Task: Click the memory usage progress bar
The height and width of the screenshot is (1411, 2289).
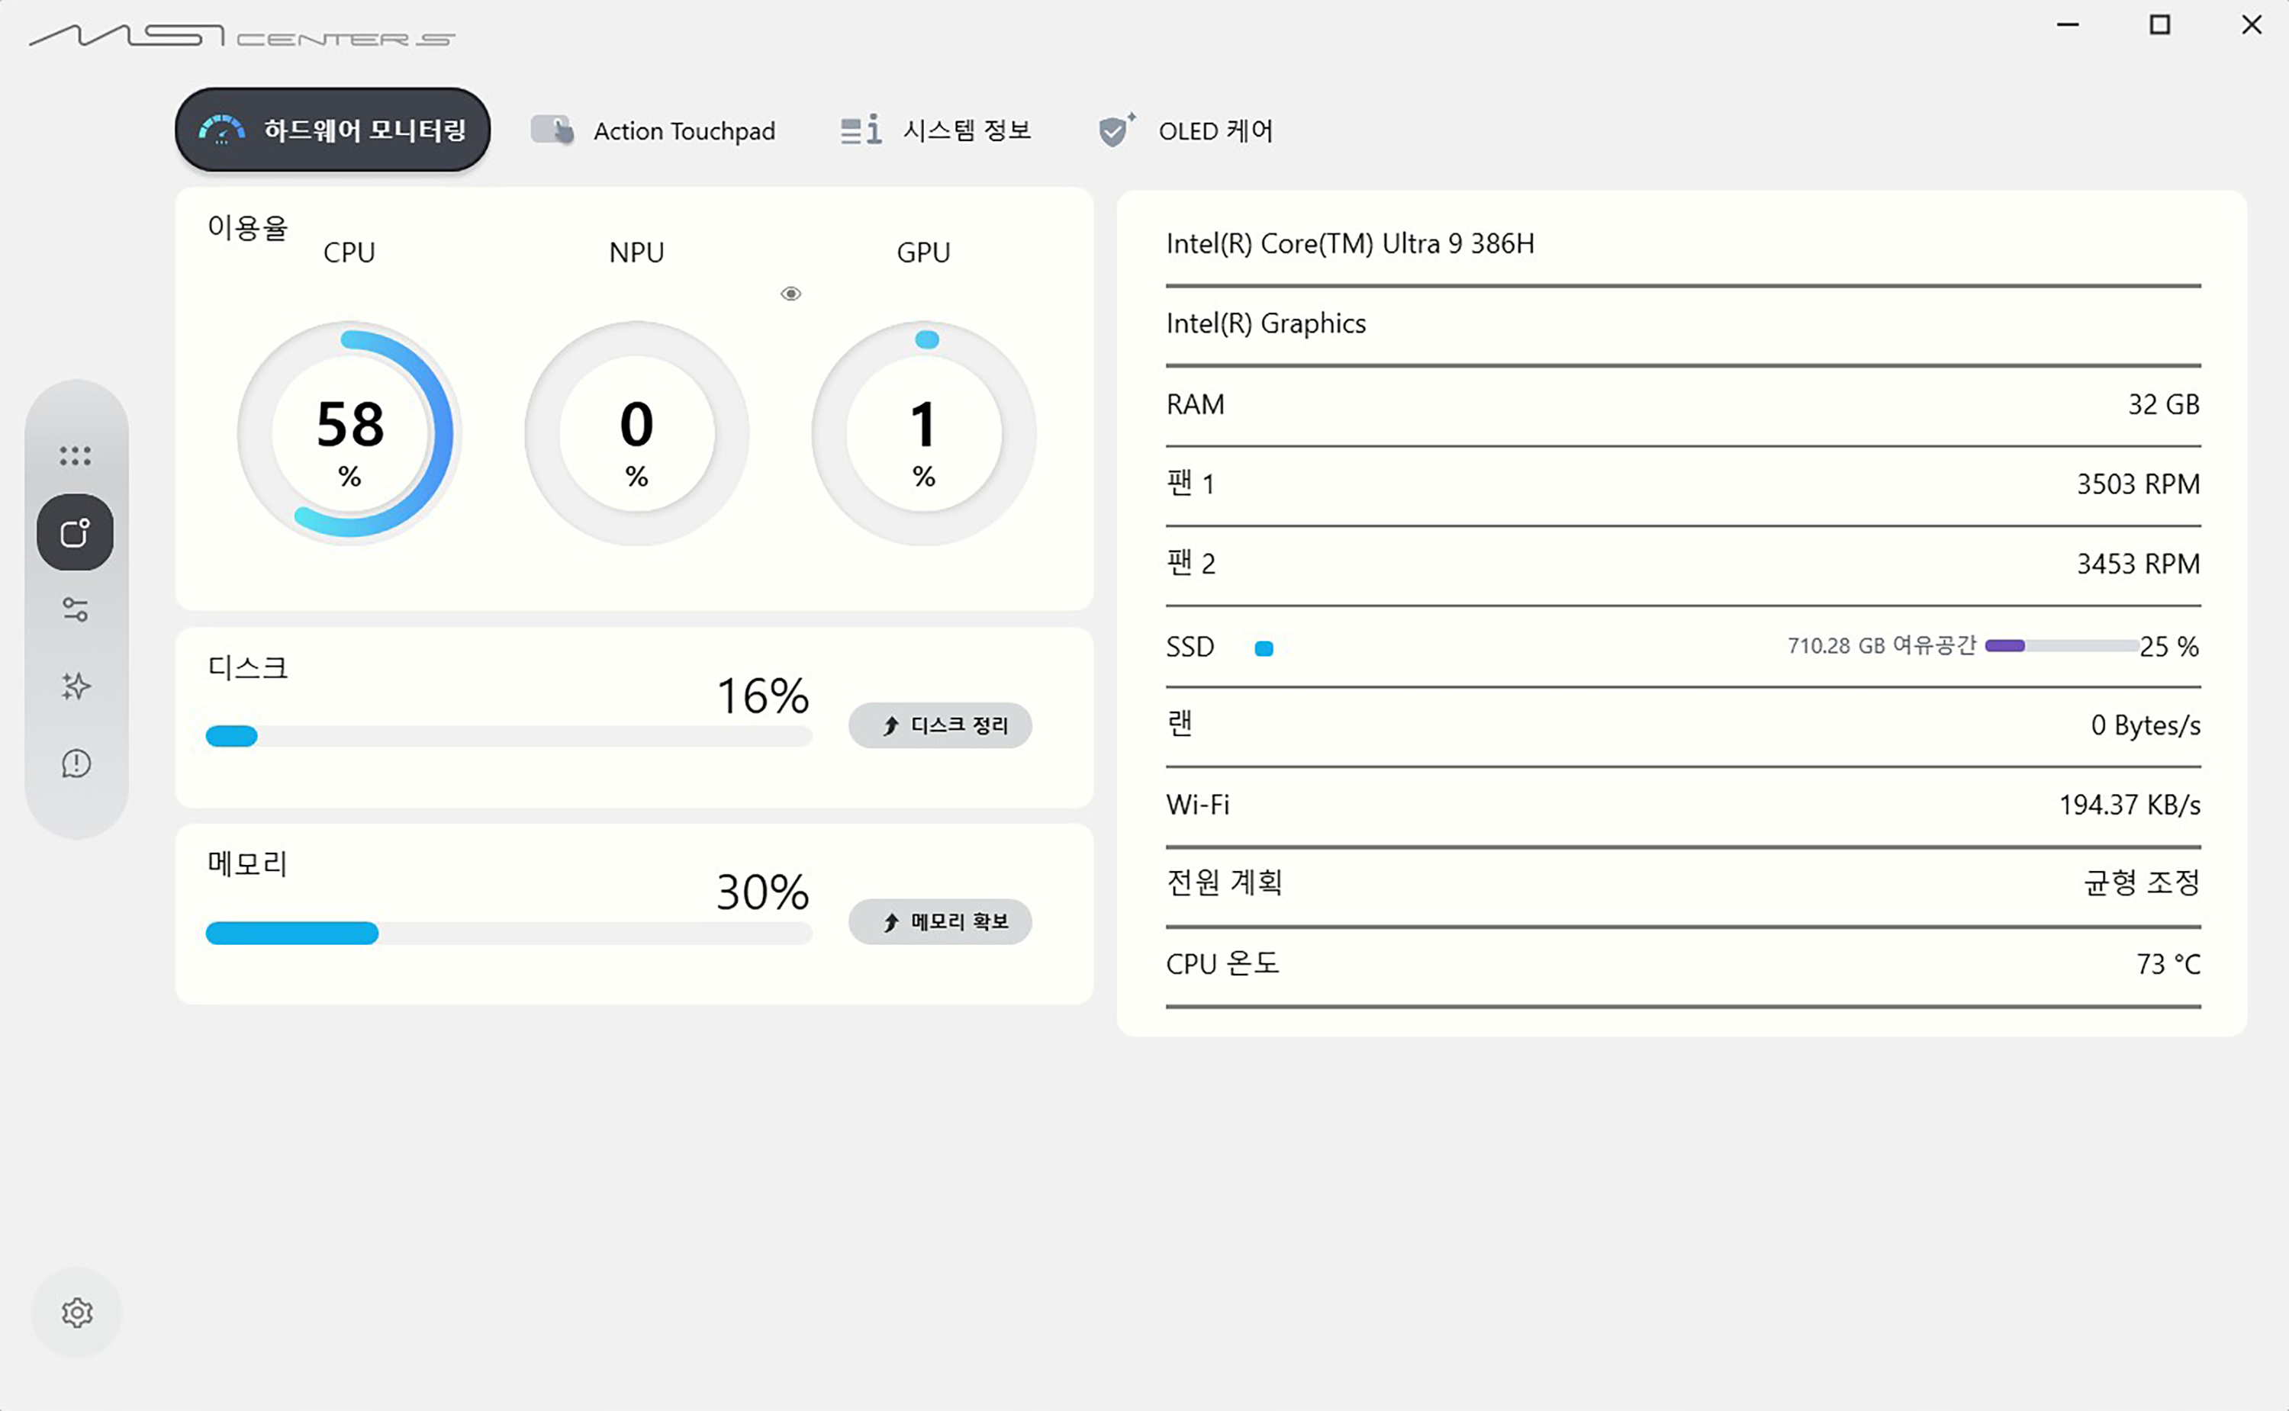Action: click(508, 932)
